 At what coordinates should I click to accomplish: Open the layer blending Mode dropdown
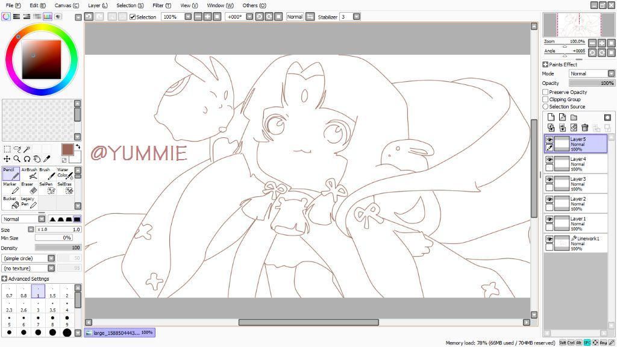click(592, 73)
